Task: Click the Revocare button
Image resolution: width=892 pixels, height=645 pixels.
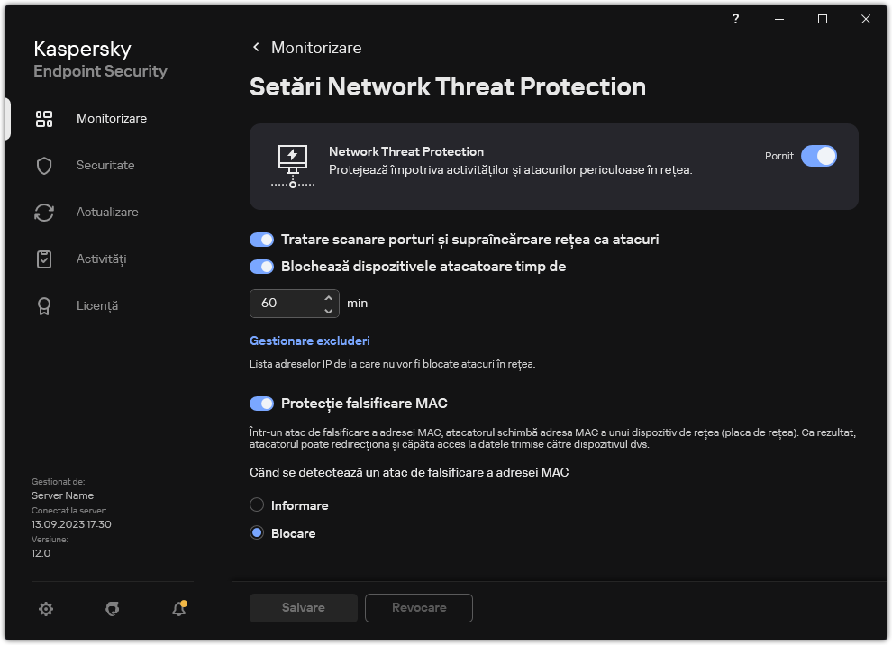Action: pyautogui.click(x=418, y=608)
